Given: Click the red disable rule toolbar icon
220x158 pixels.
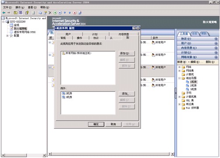Looking at the screenshot, I should 75,13.
